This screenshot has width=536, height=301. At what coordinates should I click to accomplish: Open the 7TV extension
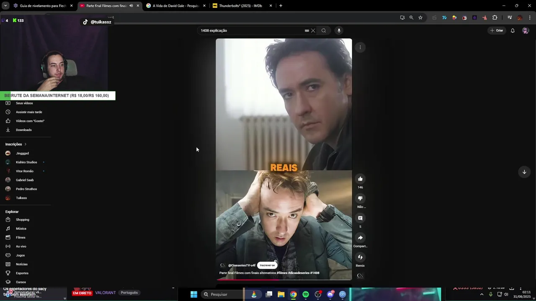pyautogui.click(x=444, y=18)
